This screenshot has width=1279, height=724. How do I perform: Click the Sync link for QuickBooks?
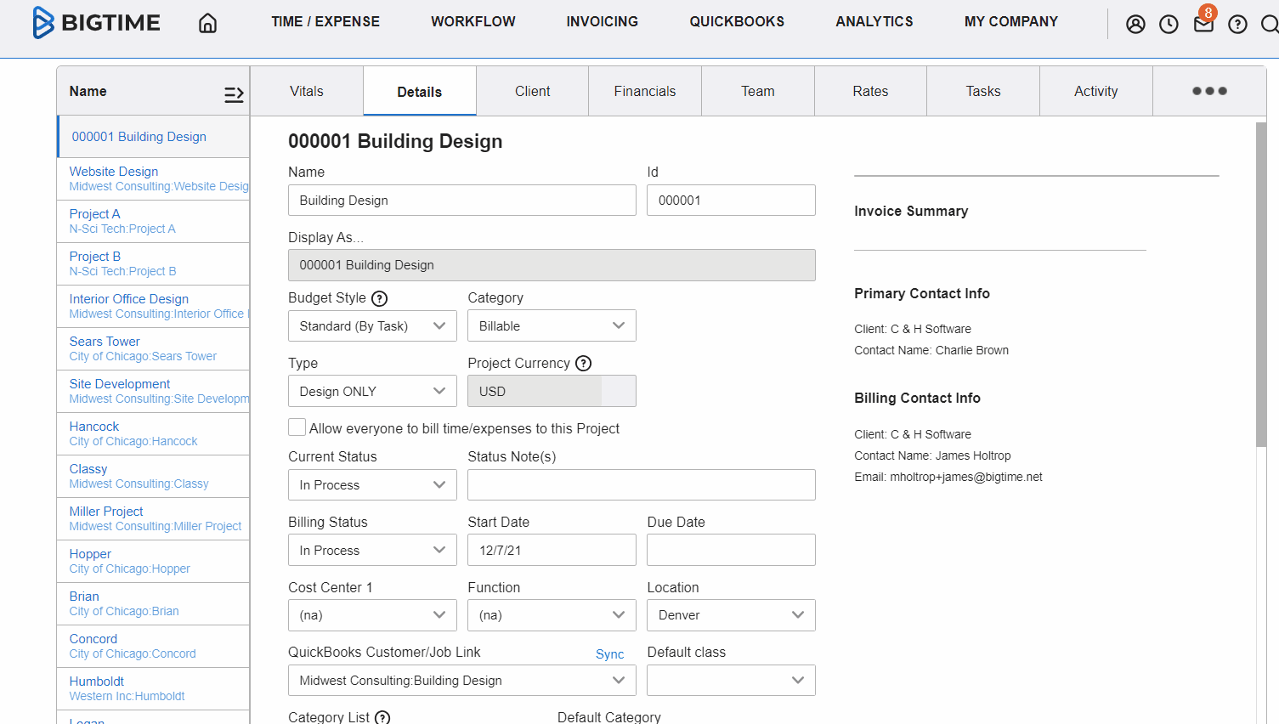tap(609, 653)
